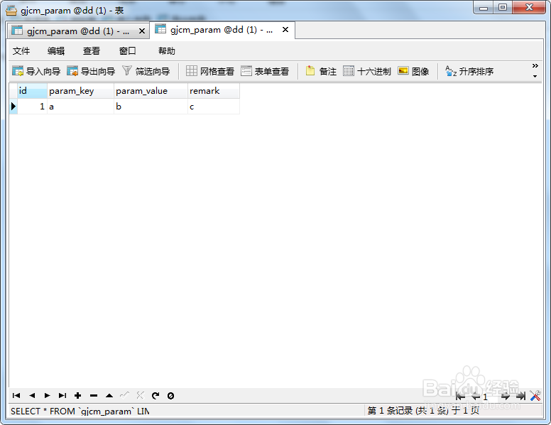
Task: Go to last page icon
Action: click(x=520, y=397)
